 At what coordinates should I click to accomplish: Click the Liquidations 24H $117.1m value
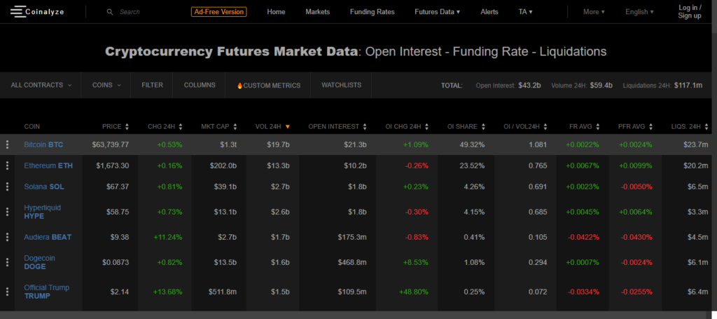click(x=688, y=85)
